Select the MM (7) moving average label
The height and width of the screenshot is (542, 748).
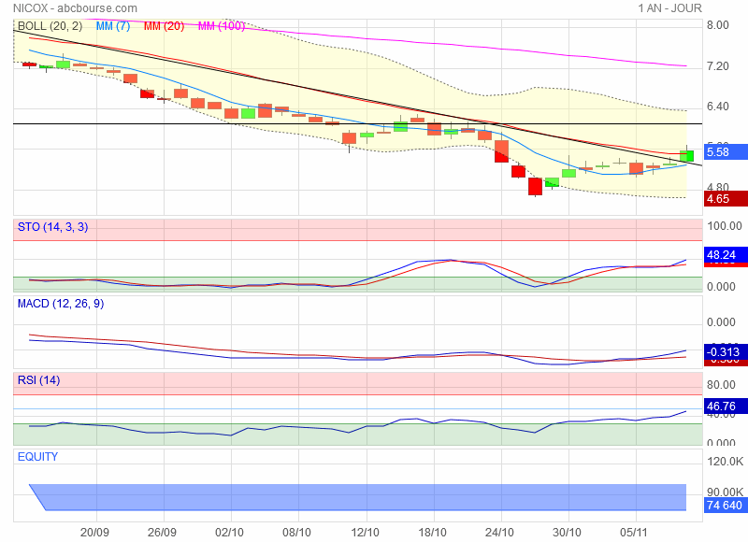tap(113, 26)
